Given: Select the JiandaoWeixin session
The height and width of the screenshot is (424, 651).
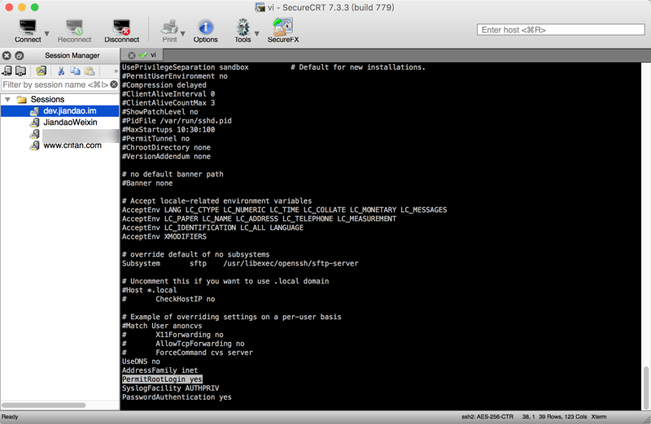Looking at the screenshot, I should pyautogui.click(x=70, y=123).
